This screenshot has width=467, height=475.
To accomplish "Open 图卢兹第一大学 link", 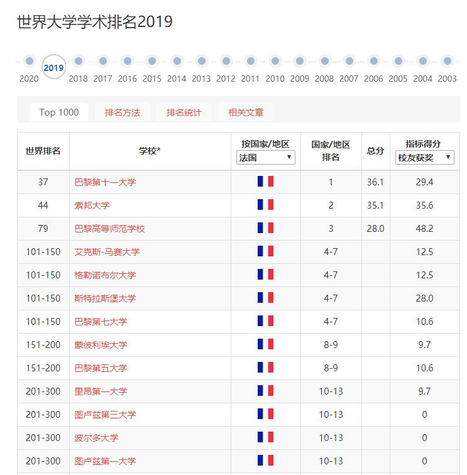I will (105, 461).
